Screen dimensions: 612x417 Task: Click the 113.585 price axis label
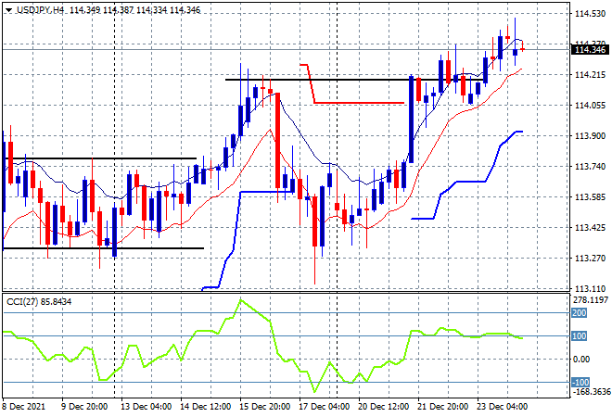[x=590, y=197]
